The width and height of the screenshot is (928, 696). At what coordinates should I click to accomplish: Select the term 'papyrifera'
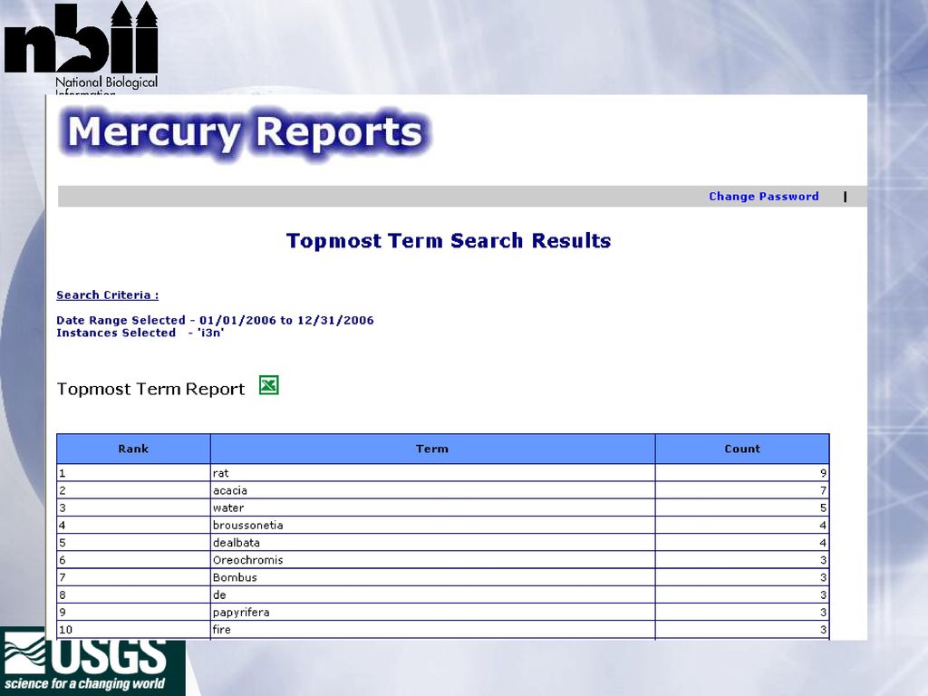point(241,612)
